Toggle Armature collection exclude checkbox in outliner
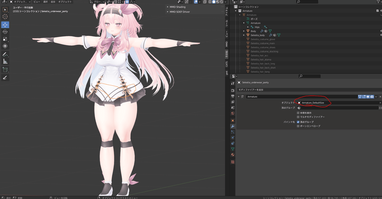Viewport: 382px width, 199px height. 378,11
